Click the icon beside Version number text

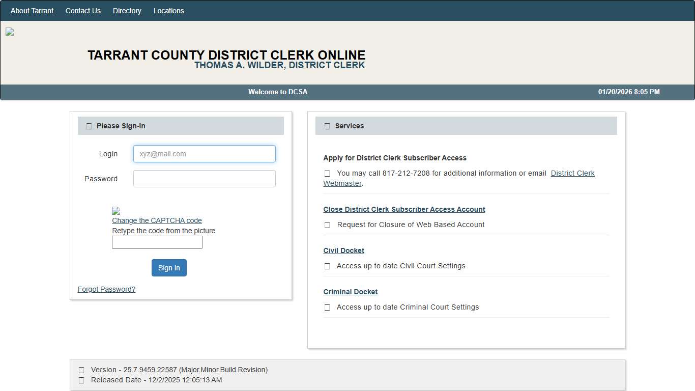pyautogui.click(x=82, y=370)
